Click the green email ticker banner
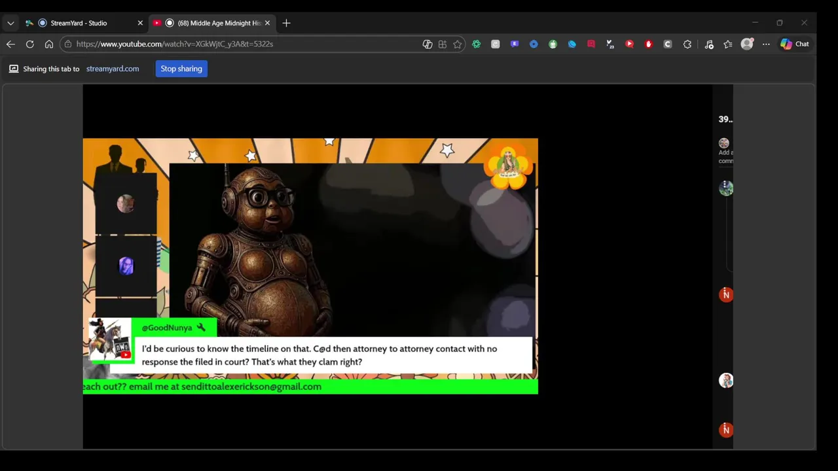The width and height of the screenshot is (838, 471). 310,387
